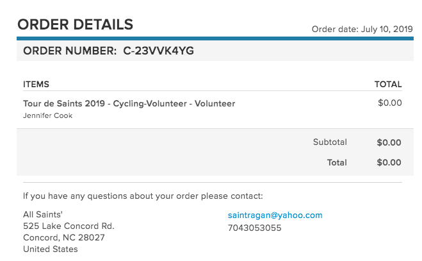Click the ORDER NUMBER label
Screen dimensions: 422x261
pos(70,51)
